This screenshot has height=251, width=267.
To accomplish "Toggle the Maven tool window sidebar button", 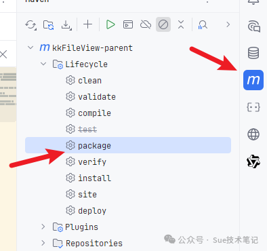I will pyautogui.click(x=253, y=80).
